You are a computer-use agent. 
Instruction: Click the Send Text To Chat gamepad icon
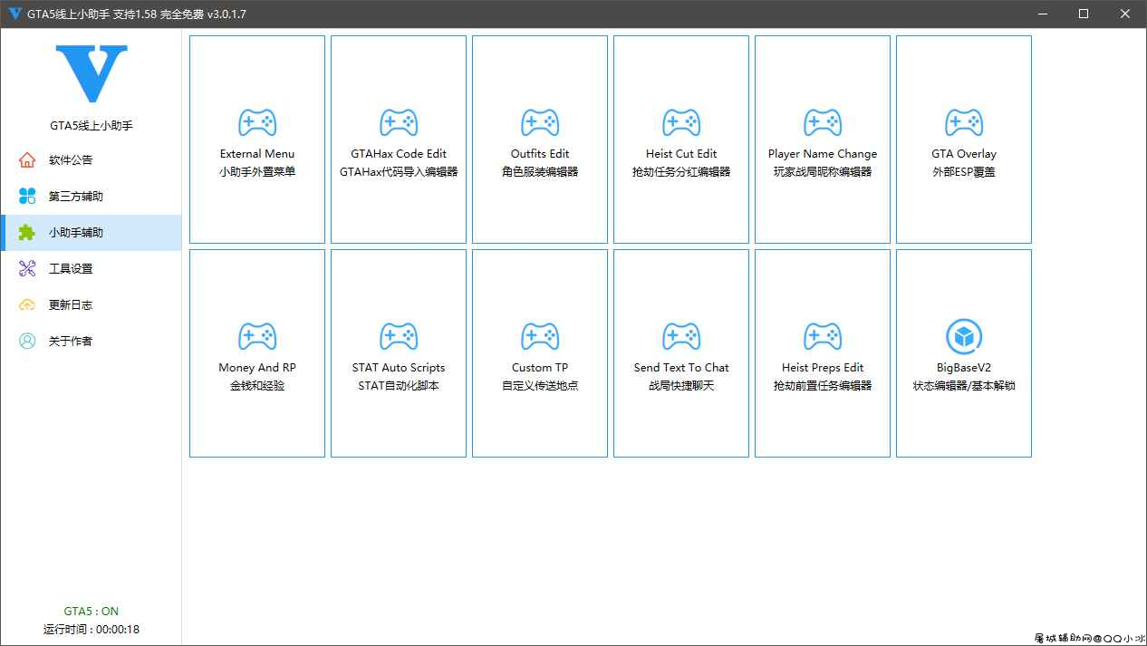point(681,337)
